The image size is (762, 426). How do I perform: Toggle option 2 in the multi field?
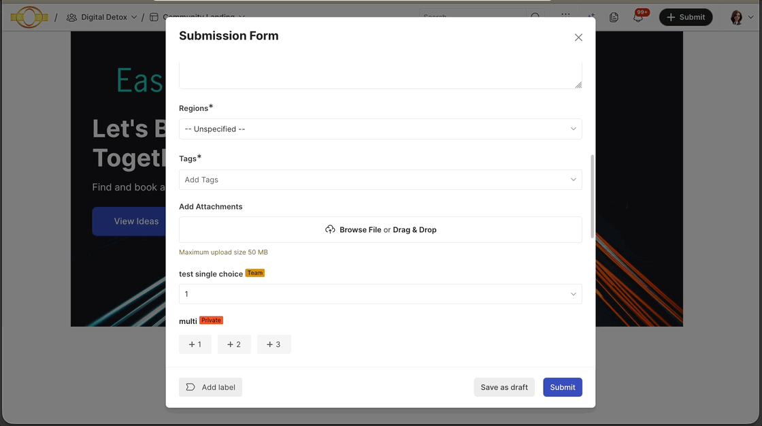(x=234, y=344)
